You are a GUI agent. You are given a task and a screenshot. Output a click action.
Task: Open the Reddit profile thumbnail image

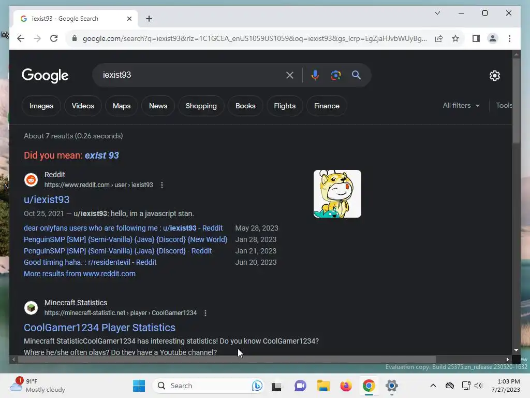tap(337, 194)
